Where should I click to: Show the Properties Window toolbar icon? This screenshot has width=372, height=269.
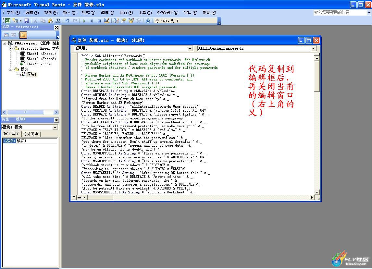pyautogui.click(x=123, y=21)
